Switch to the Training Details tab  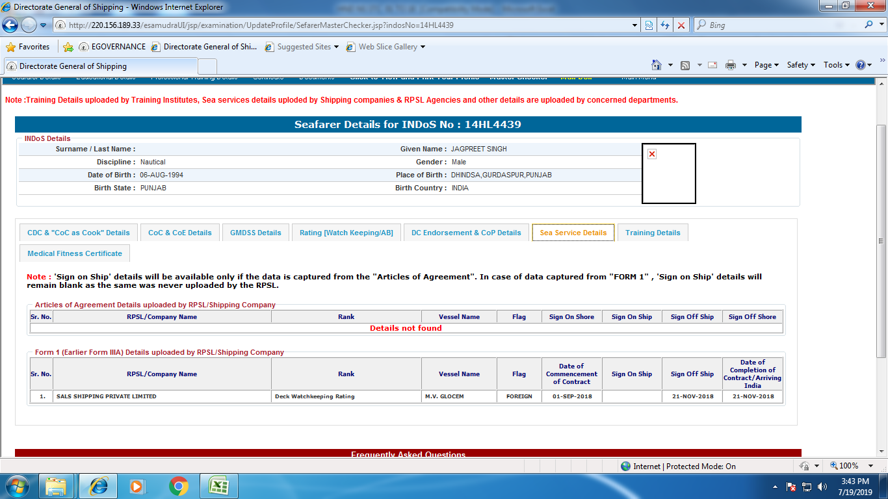(x=653, y=233)
